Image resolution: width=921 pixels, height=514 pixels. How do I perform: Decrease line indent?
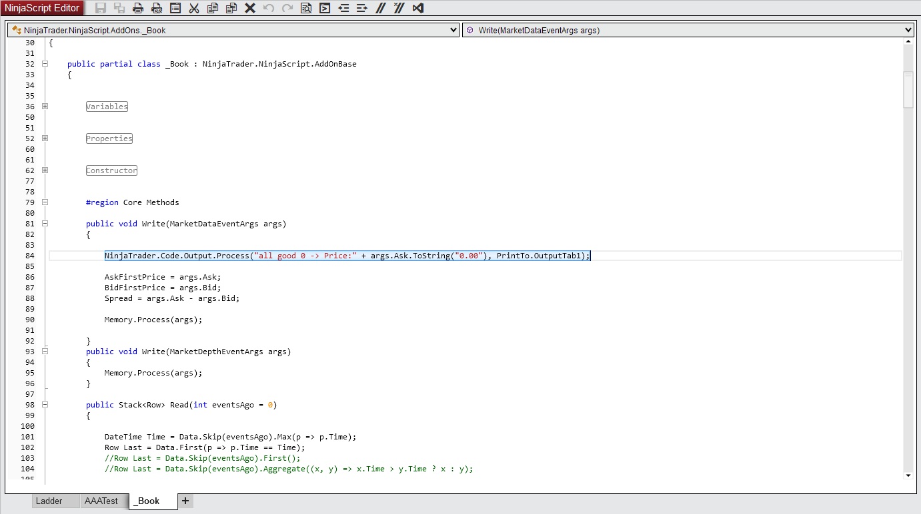[x=343, y=8]
